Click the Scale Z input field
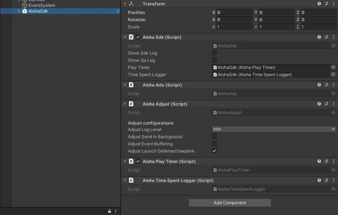The image size is (338, 215). coord(319,27)
